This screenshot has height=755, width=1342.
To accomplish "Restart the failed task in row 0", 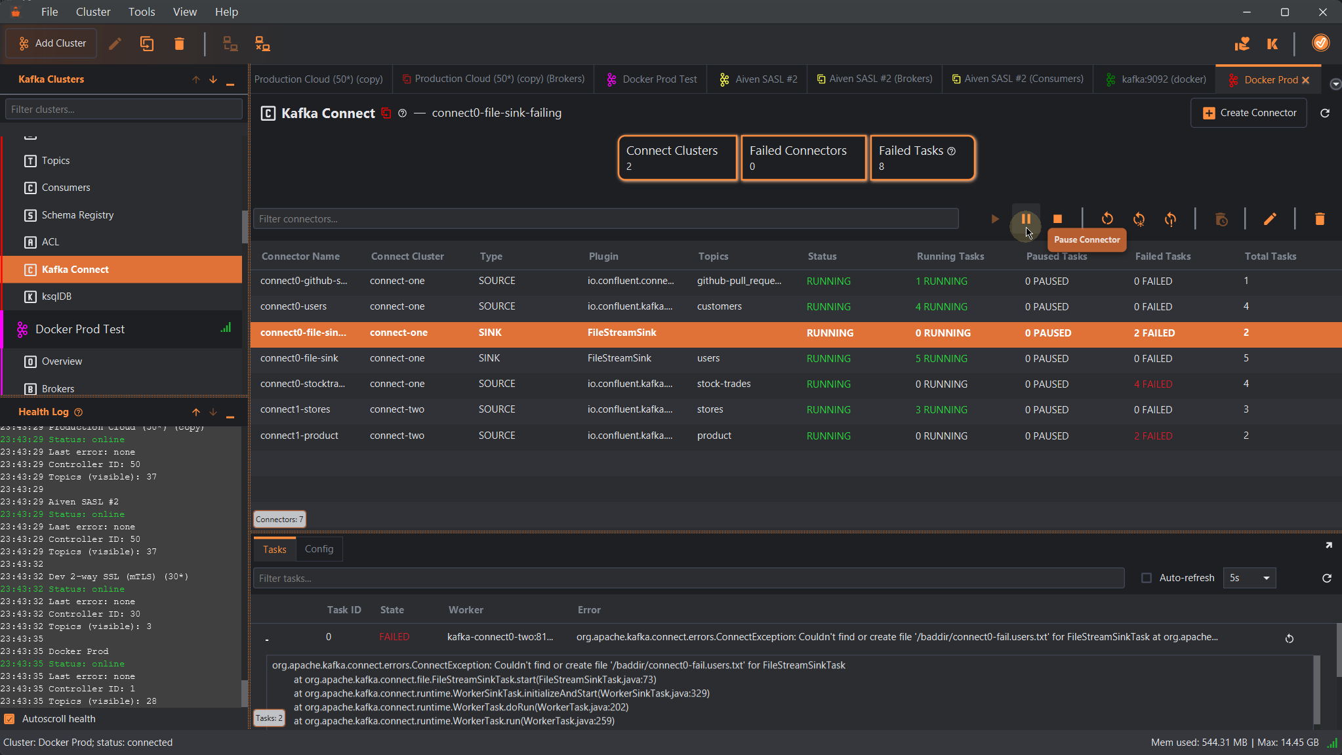I will (x=1289, y=638).
